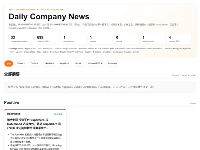Click the route filter hint box
This screenshot has height=150, width=200.
pyautogui.click(x=100, y=87)
